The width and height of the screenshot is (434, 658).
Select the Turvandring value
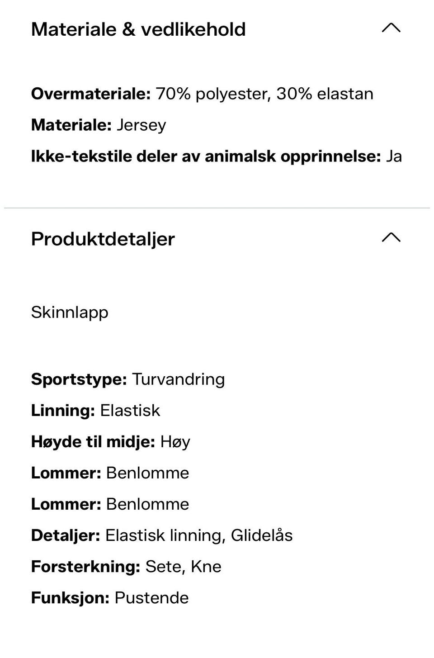[x=179, y=379]
